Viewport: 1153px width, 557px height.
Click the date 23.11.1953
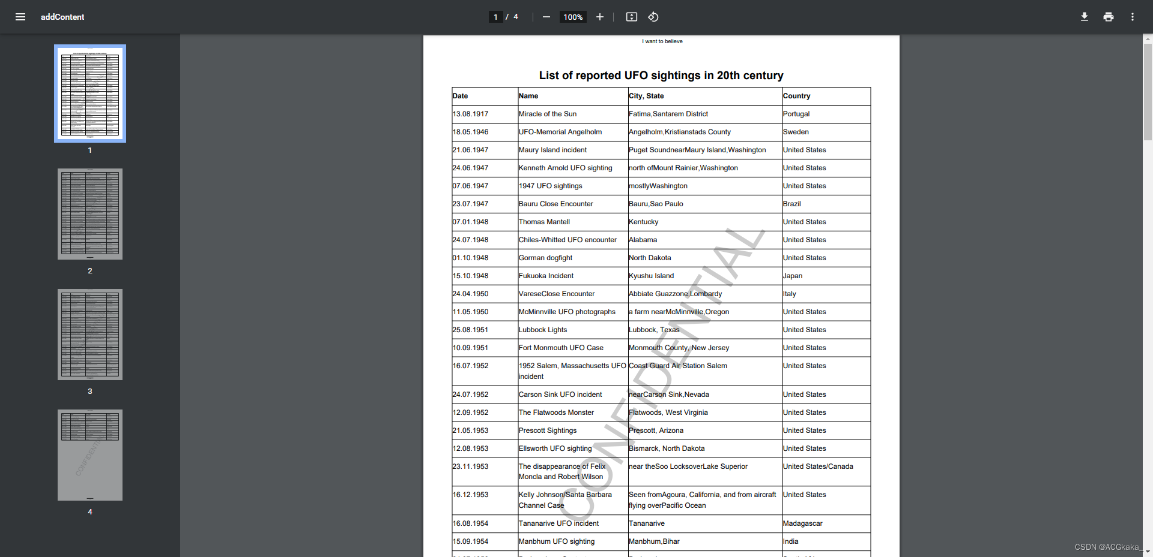pos(470,466)
